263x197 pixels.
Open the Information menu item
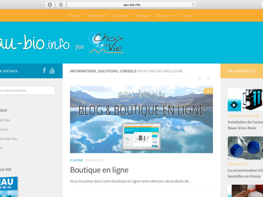point(97,16)
